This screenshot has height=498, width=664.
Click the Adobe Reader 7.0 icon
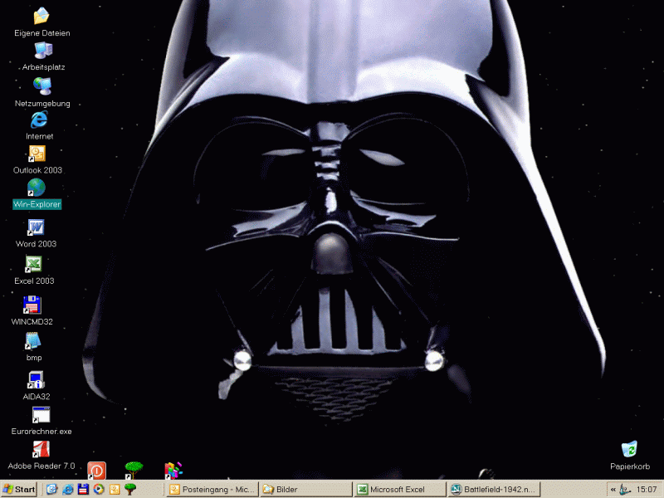pos(41,451)
